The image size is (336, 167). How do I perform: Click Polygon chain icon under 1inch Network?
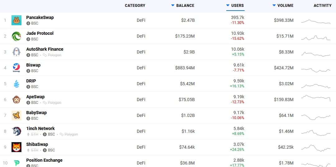point(62,134)
